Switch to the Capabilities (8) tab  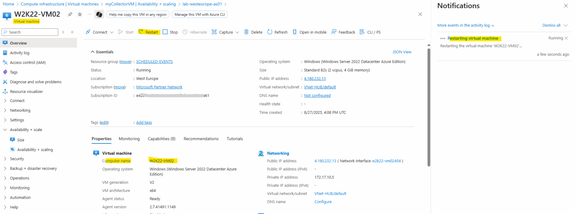[161, 139]
